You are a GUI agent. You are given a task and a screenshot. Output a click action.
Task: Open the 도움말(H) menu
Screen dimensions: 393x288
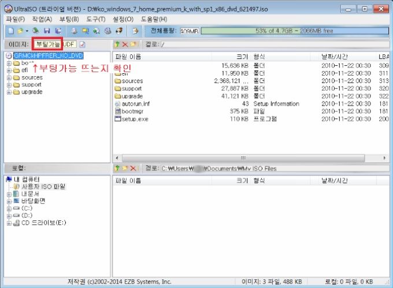pos(154,19)
